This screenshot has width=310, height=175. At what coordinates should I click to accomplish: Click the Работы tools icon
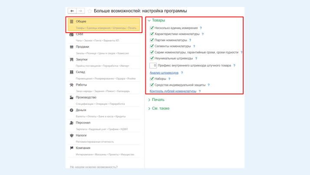tap(72, 85)
